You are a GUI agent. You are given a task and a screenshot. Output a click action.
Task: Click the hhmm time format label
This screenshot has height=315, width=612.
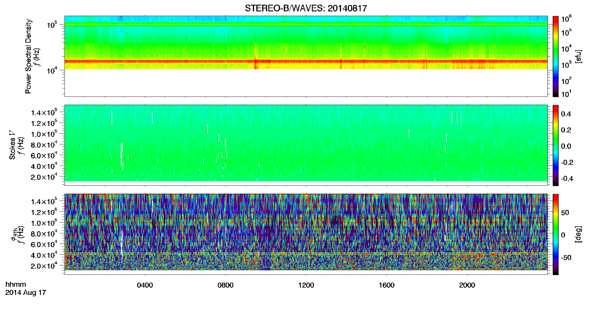(x=16, y=284)
